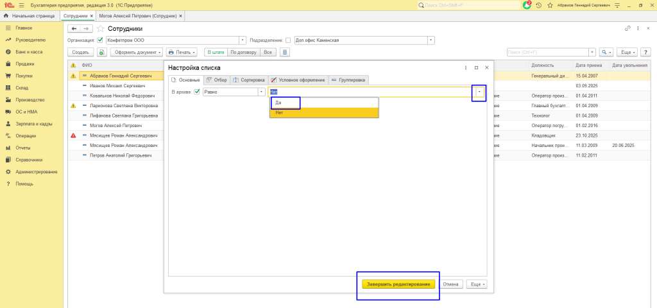Click the copy employee icon next to Создать
Image resolution: width=657 pixels, height=308 pixels.
[x=101, y=52]
